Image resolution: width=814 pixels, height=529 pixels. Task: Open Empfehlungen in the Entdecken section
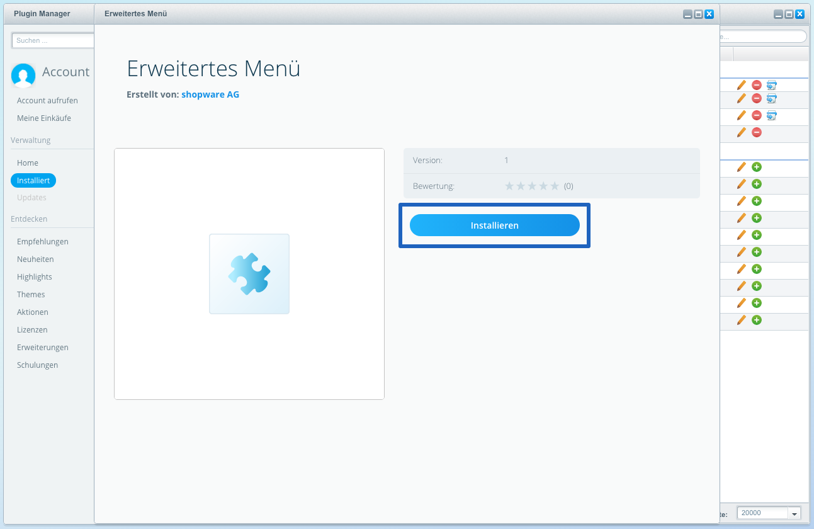pyautogui.click(x=43, y=242)
